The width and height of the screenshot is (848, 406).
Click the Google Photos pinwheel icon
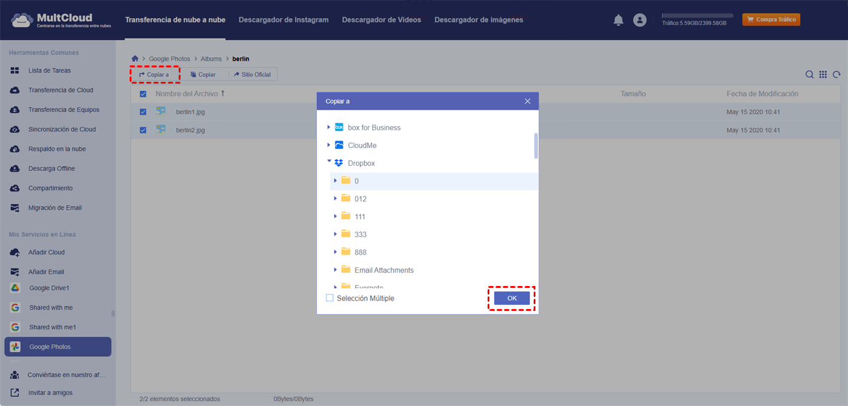[16, 347]
